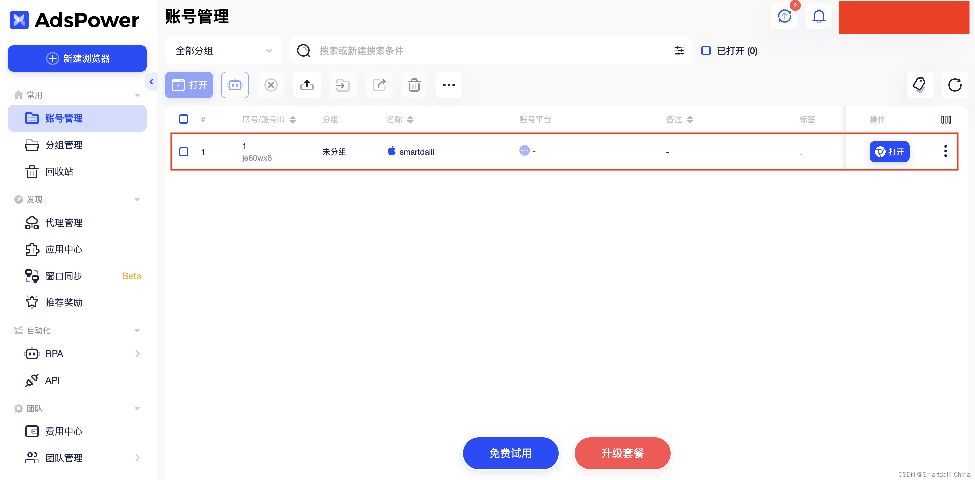Open 代理管理 sidebar item

point(64,223)
